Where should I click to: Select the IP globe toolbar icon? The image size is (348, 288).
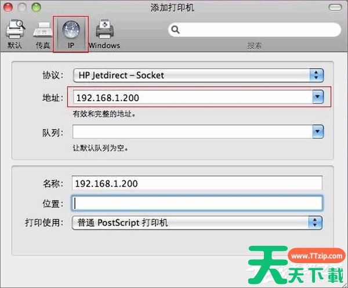70,32
